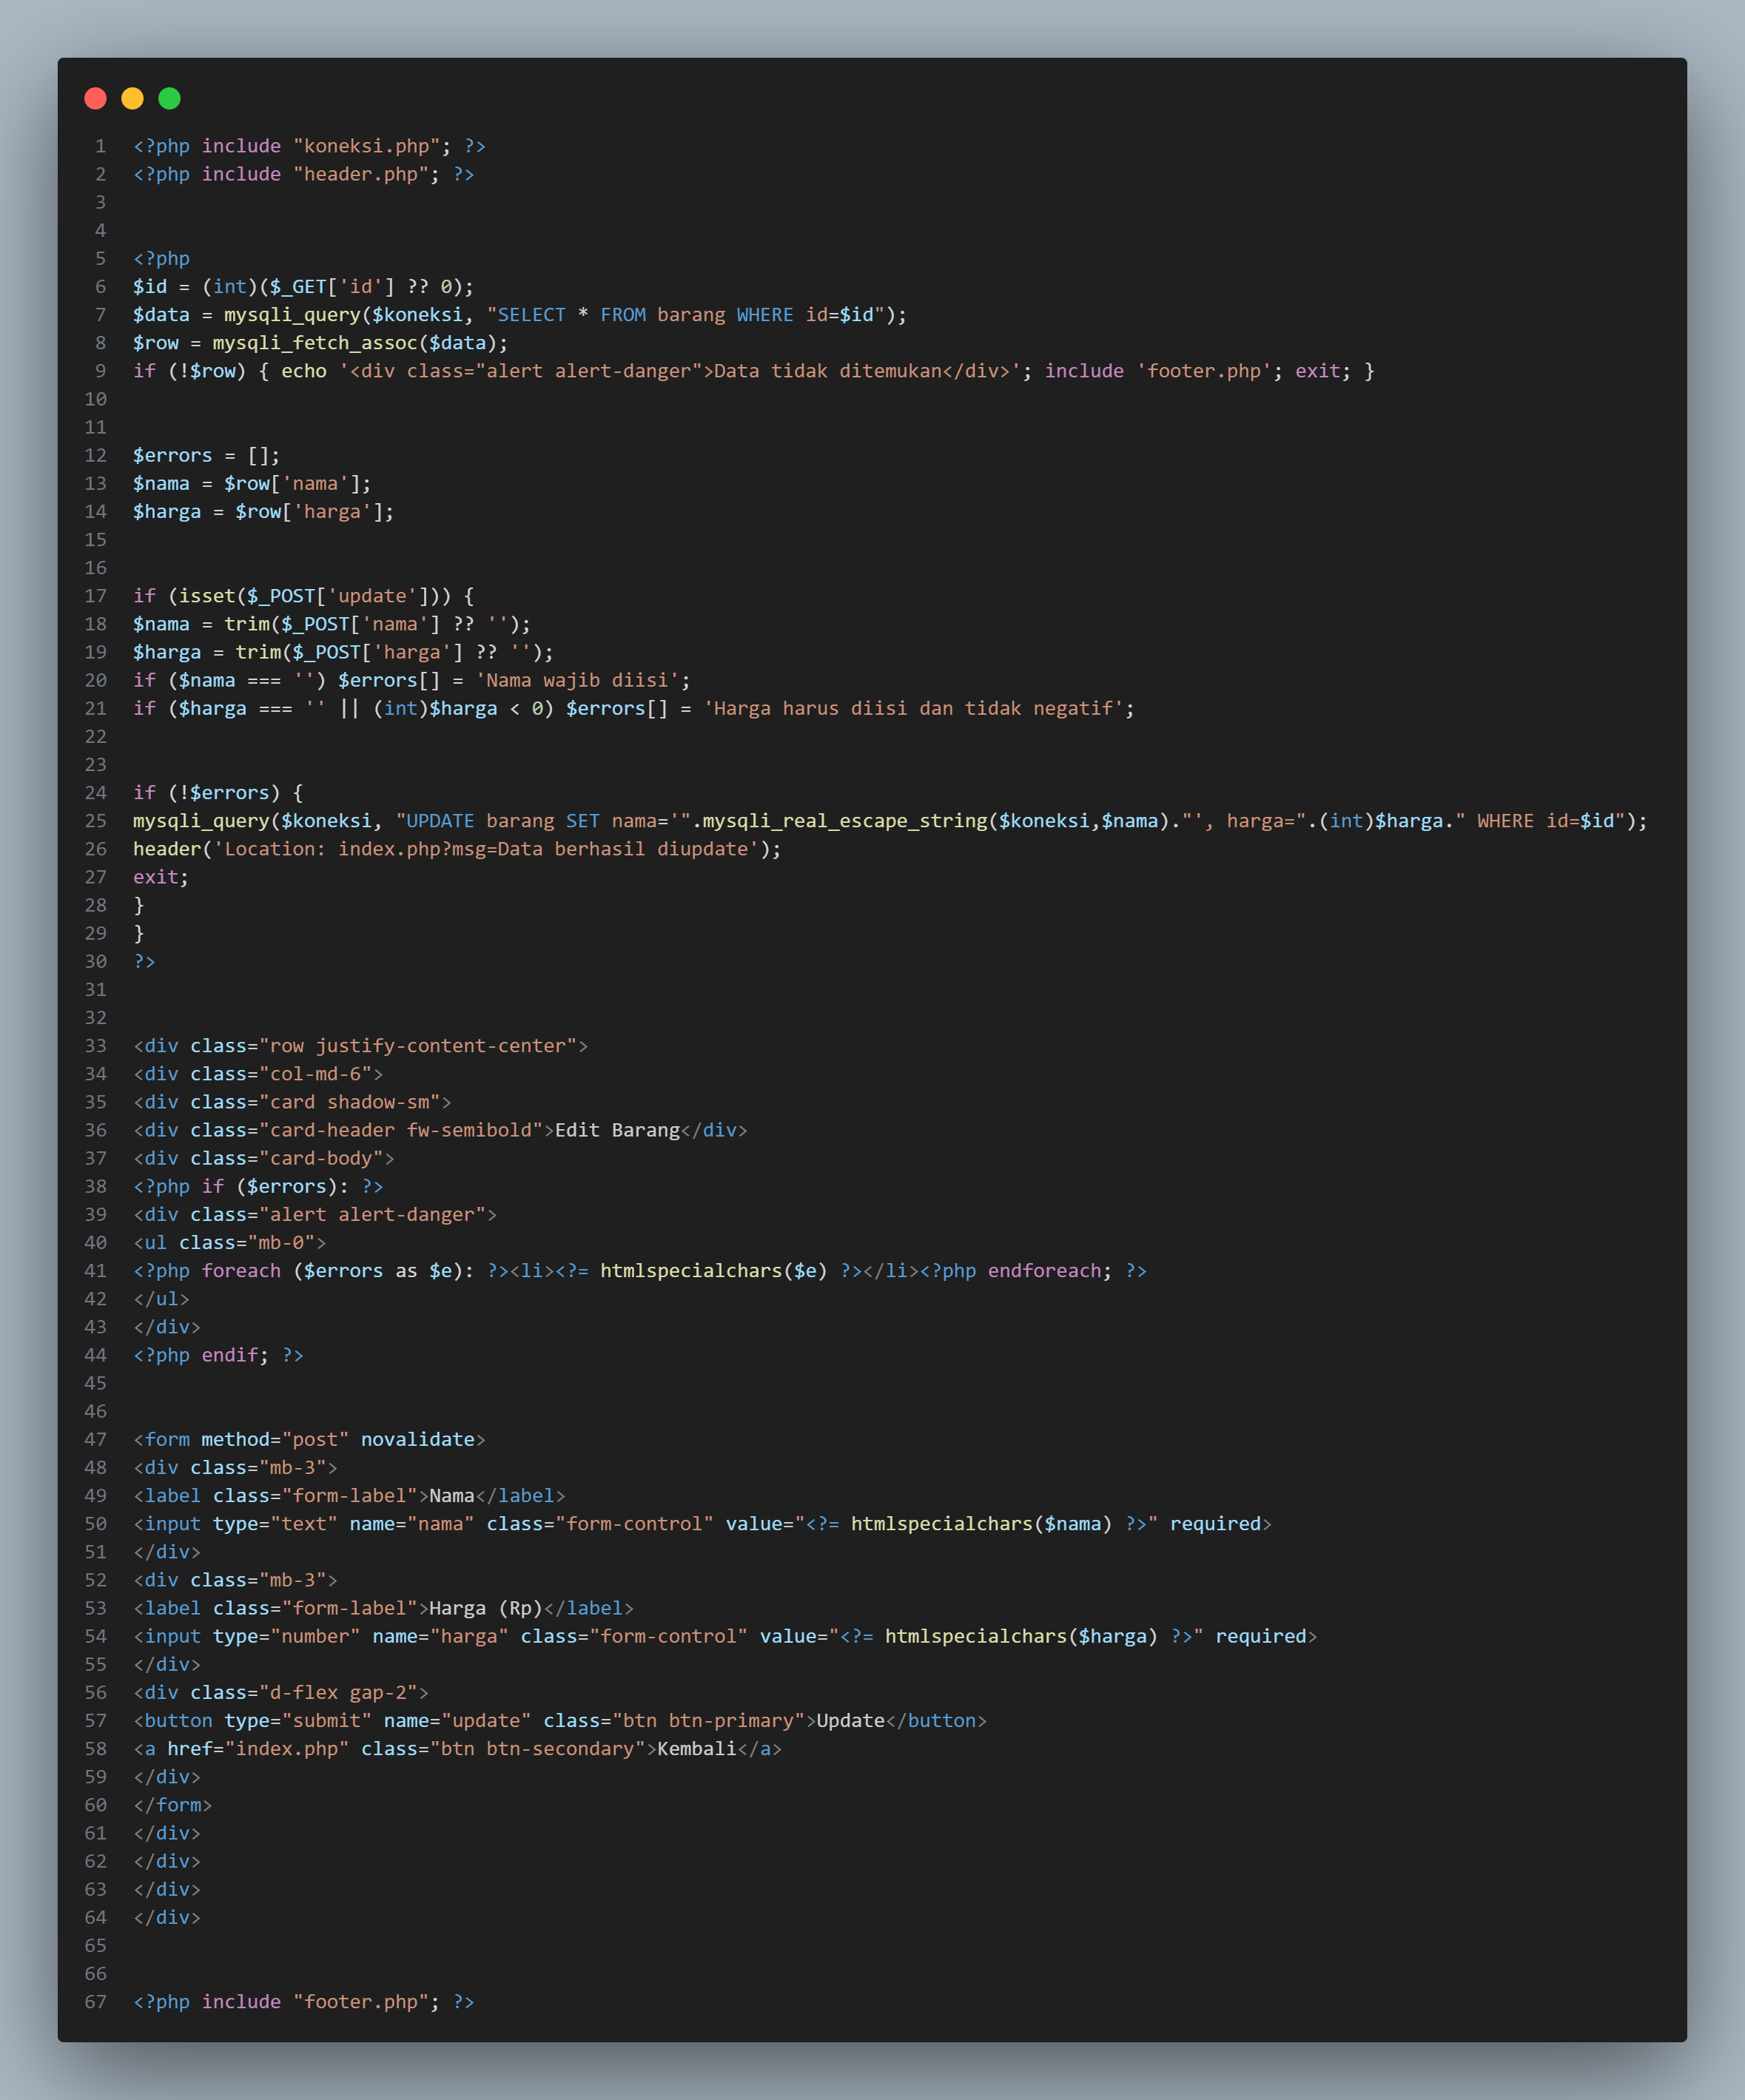Click the novalidate attribute on line 47
Screen dimensions: 1745x2100
pyautogui.click(x=418, y=1439)
